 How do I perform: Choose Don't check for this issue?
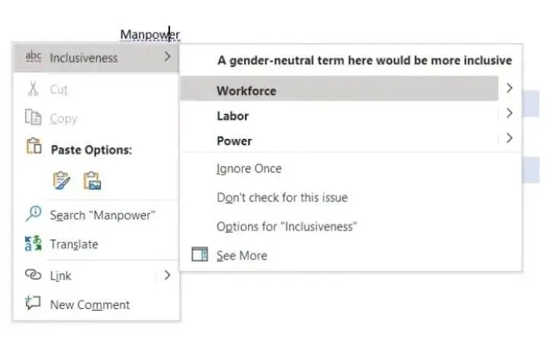282,198
